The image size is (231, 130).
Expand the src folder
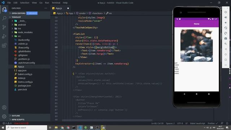click(19, 36)
